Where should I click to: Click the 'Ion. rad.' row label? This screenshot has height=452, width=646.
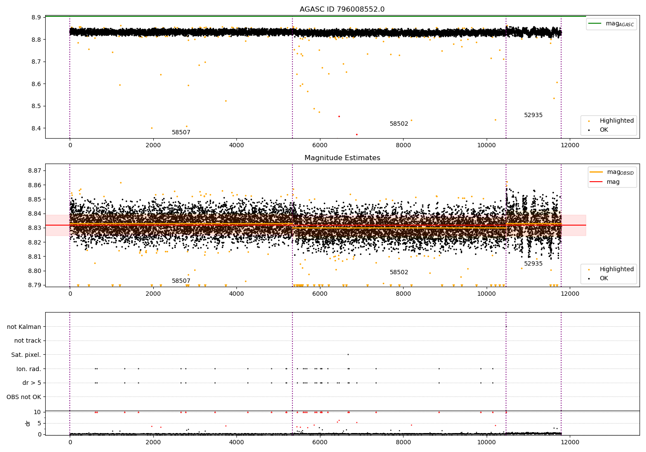tap(29, 369)
